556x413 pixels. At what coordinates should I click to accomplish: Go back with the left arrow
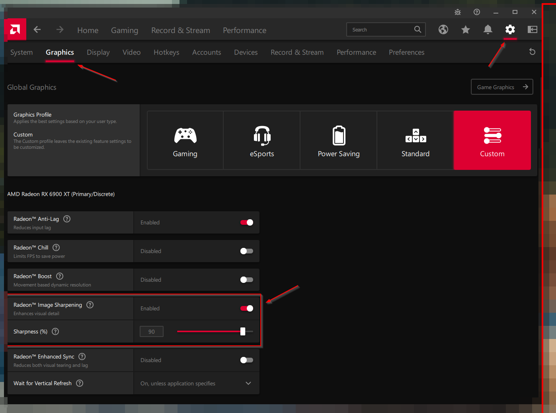[37, 29]
